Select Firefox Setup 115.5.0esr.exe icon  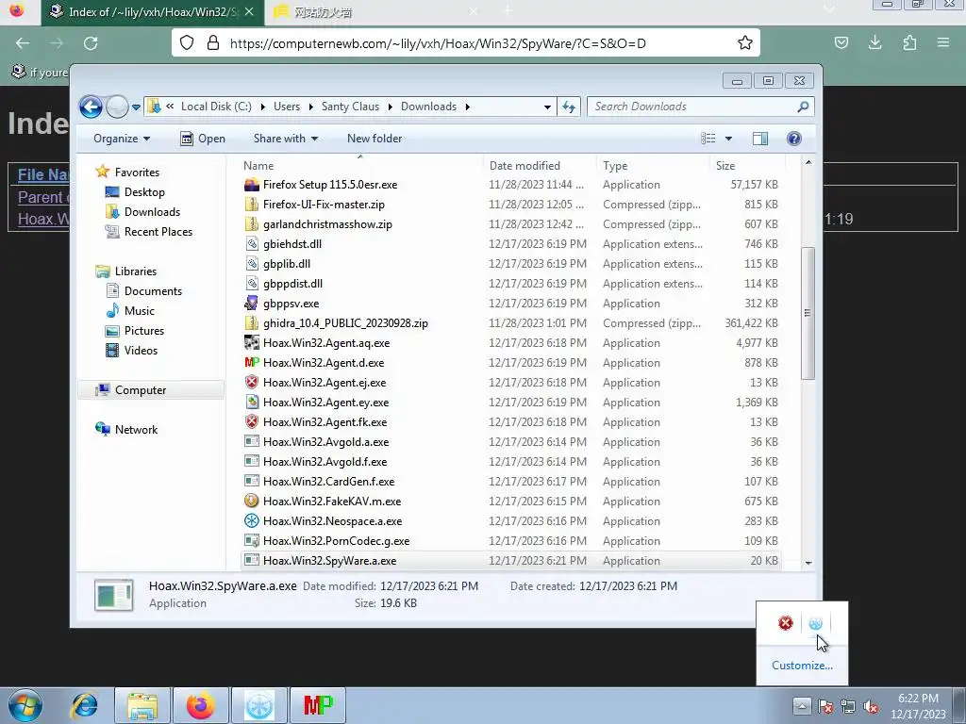251,185
